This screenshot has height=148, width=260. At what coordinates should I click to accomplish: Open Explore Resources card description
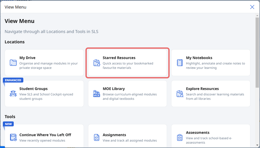215,96
